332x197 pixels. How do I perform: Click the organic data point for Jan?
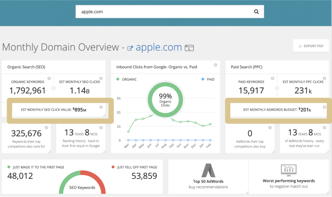point(203,126)
